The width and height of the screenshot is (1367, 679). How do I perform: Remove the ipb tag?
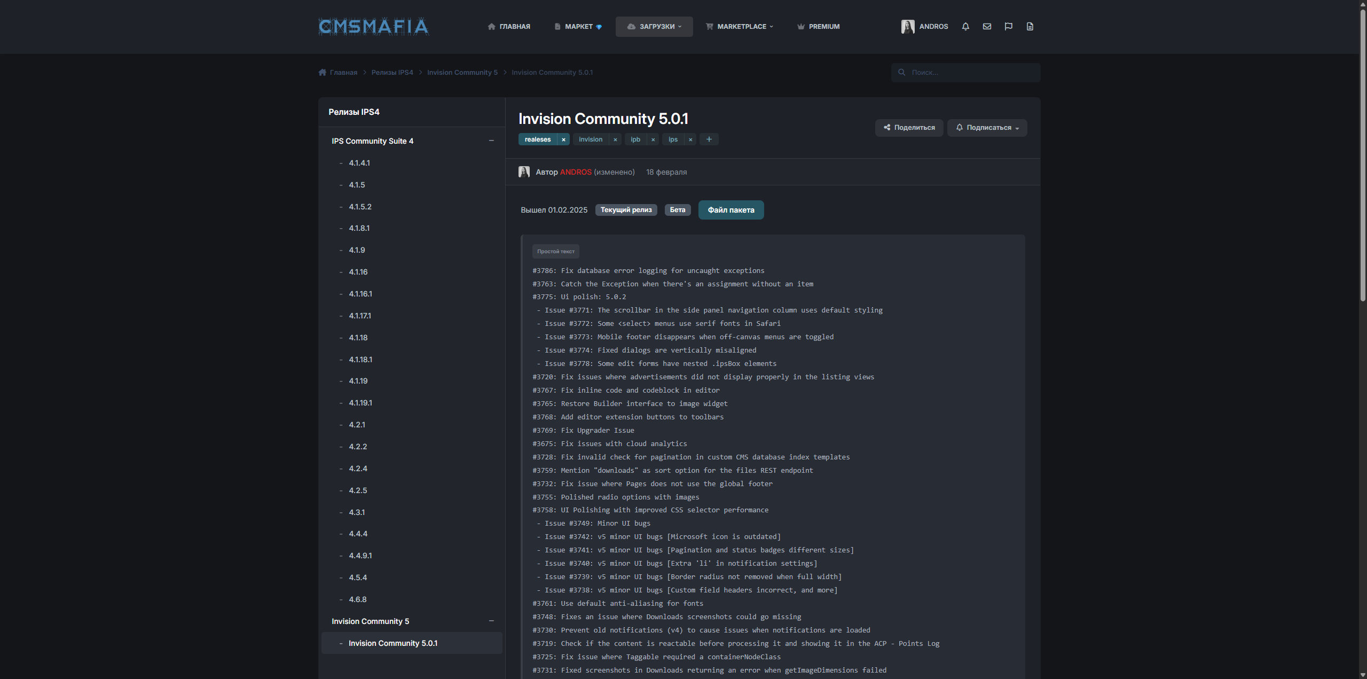[653, 139]
